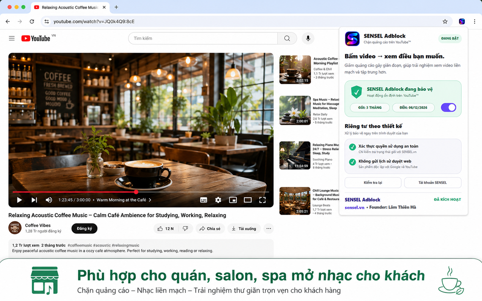This screenshot has height=301, width=482.
Task: Switch to miniplayer mode
Action: pos(233,200)
